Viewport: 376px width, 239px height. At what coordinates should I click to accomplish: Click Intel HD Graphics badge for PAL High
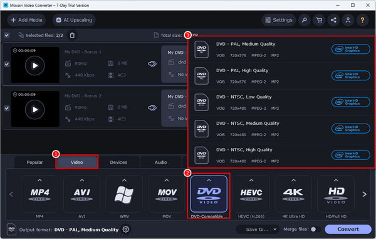click(x=350, y=75)
